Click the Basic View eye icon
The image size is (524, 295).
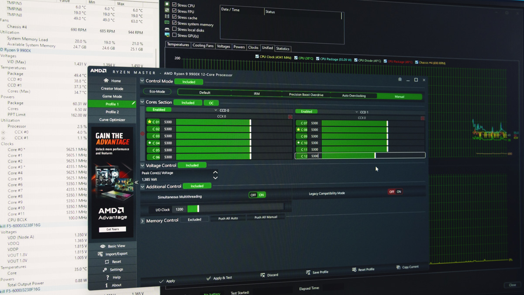click(x=103, y=246)
